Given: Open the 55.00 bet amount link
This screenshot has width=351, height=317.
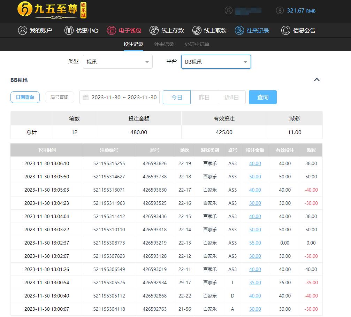Looking at the screenshot, I should 255,243.
